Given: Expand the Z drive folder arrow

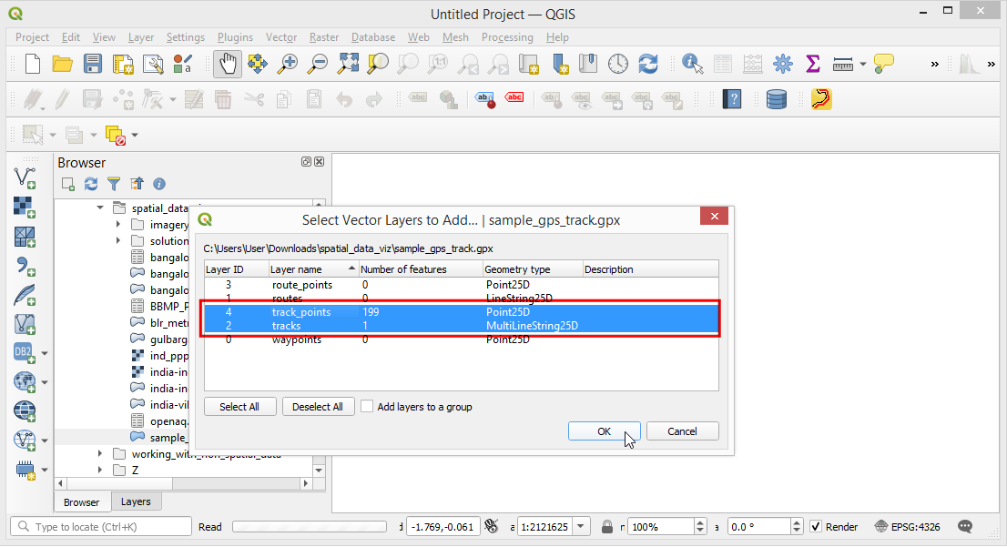Looking at the screenshot, I should pyautogui.click(x=100, y=470).
